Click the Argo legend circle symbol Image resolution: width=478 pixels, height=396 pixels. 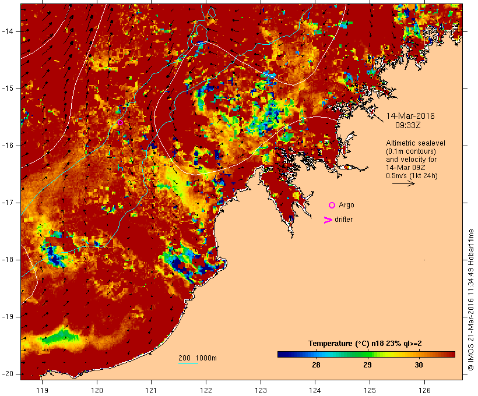(332, 206)
